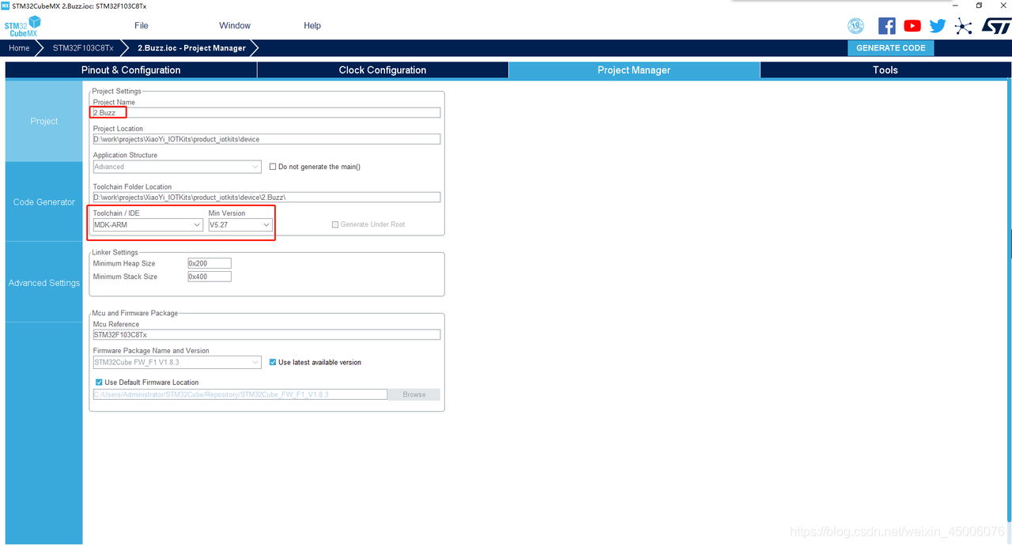Toggle Do not generate the main() checkbox
1012x546 pixels.
click(x=273, y=167)
